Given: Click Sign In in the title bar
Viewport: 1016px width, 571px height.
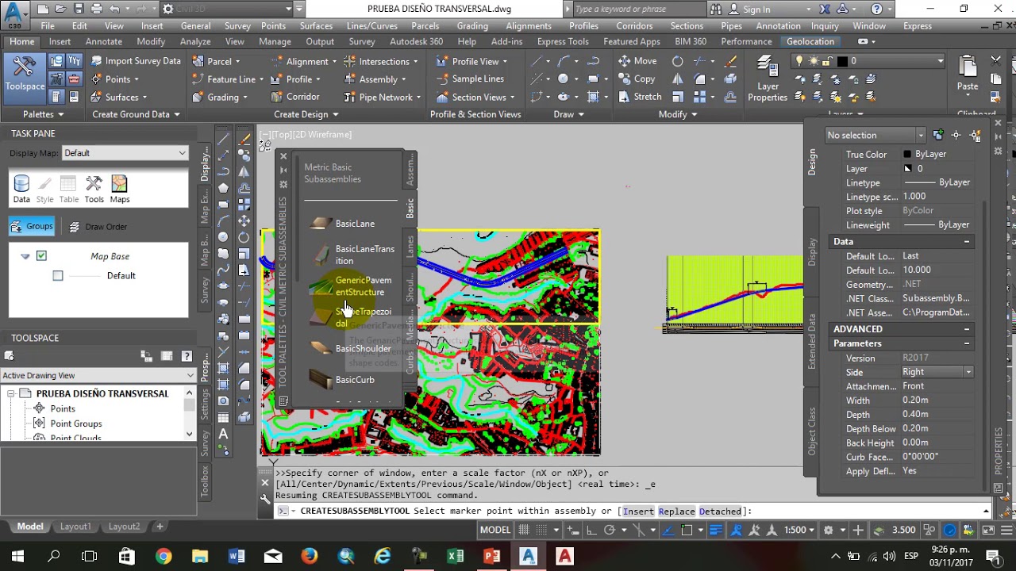Looking at the screenshot, I should 749,9.
